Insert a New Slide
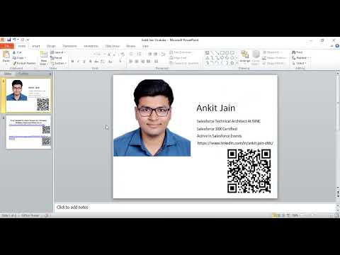The width and height of the screenshot is (340, 255). pyautogui.click(x=44, y=57)
